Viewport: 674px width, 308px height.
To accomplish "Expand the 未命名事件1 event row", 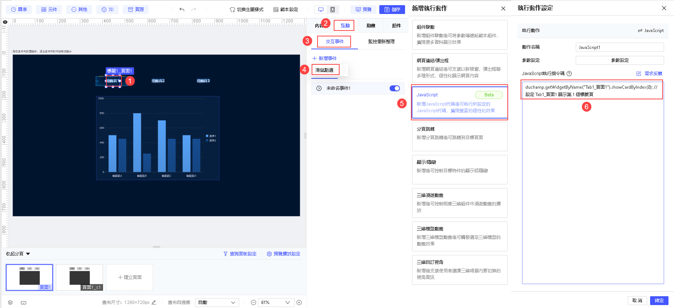I will [319, 88].
